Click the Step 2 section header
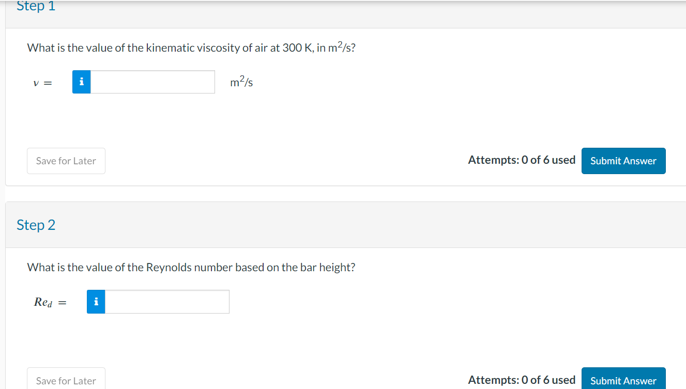 36,225
